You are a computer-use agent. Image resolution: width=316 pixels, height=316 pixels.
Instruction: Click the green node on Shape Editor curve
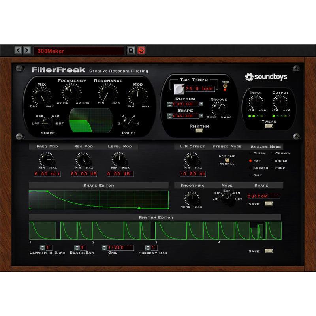pyautogui.click(x=139, y=208)
